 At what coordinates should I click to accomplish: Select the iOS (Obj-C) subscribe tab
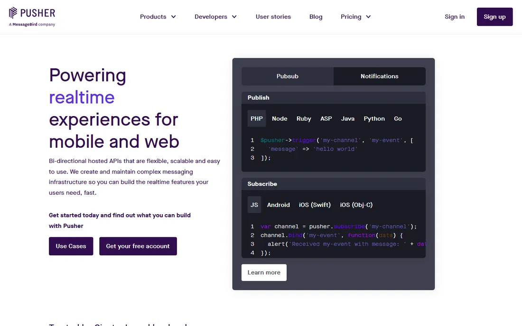tap(356, 205)
